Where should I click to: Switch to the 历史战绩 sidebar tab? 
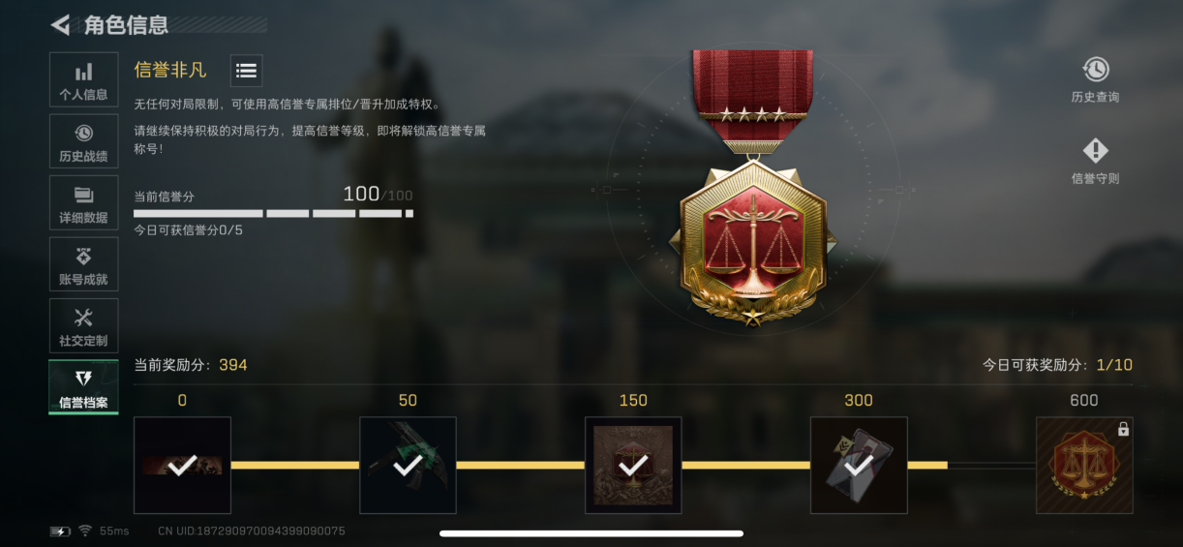pos(83,141)
